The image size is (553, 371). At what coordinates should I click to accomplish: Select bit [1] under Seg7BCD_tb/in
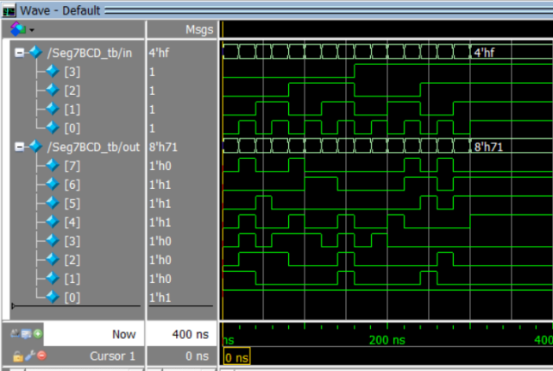click(x=72, y=110)
